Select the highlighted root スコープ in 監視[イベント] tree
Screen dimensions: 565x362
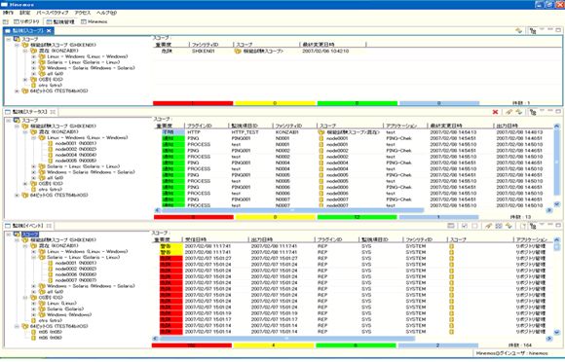point(30,235)
